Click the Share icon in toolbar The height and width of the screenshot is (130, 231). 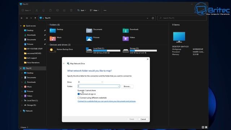pyautogui.click(x=64, y=10)
